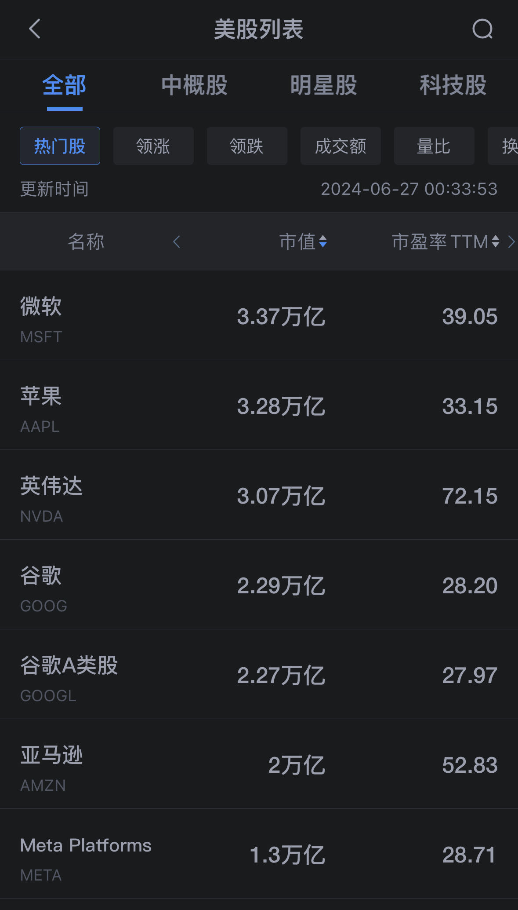Filter by 量比

[434, 146]
